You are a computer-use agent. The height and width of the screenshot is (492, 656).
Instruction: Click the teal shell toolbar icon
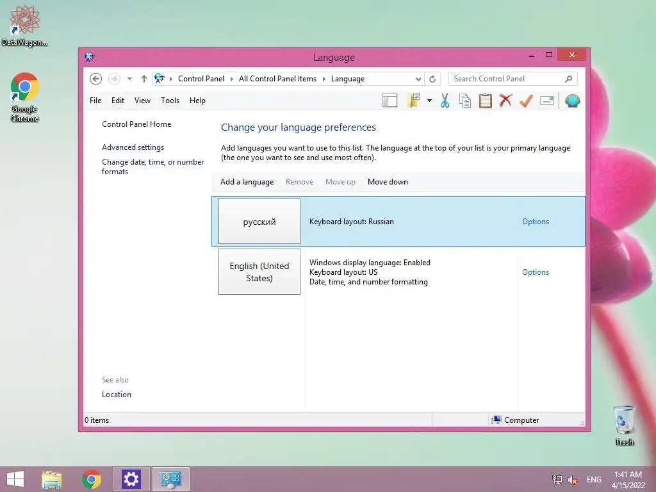(572, 101)
